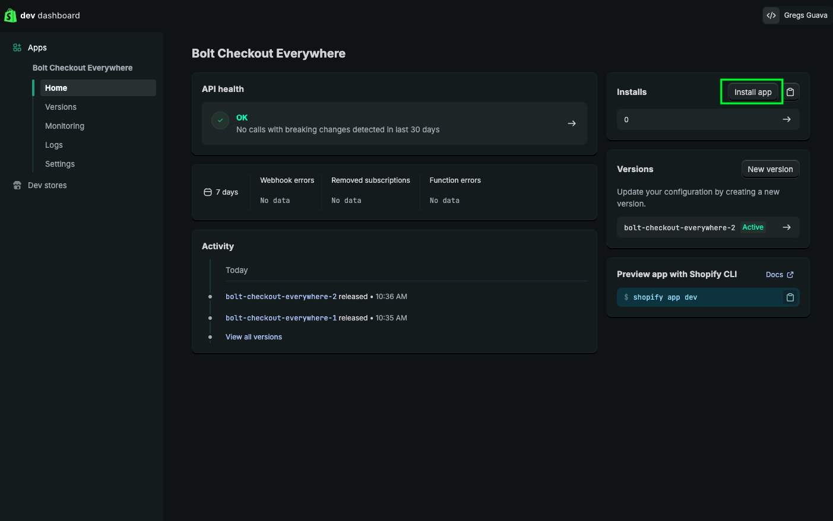Open bolt-checkout-everywhere-2 in the Activity list
The image size is (833, 521).
point(281,297)
